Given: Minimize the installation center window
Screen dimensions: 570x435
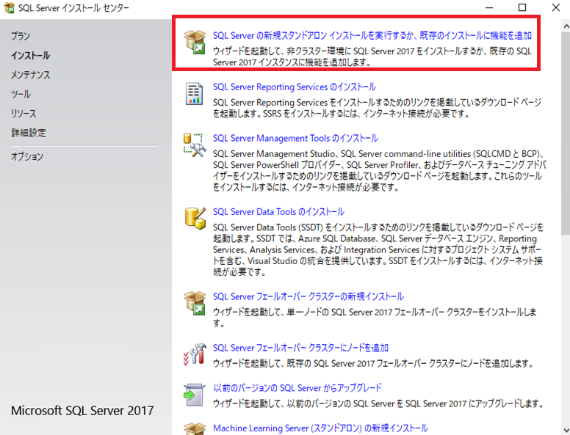Looking at the screenshot, I should (489, 7).
